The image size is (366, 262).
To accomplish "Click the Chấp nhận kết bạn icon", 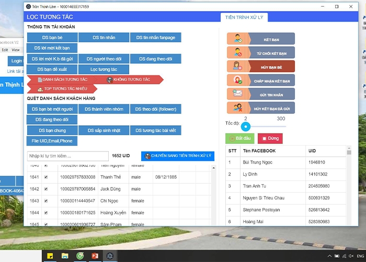I will coord(238,80).
